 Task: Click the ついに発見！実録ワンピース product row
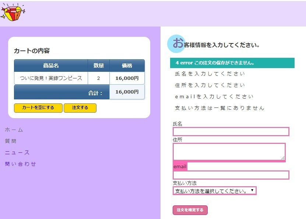51,78
